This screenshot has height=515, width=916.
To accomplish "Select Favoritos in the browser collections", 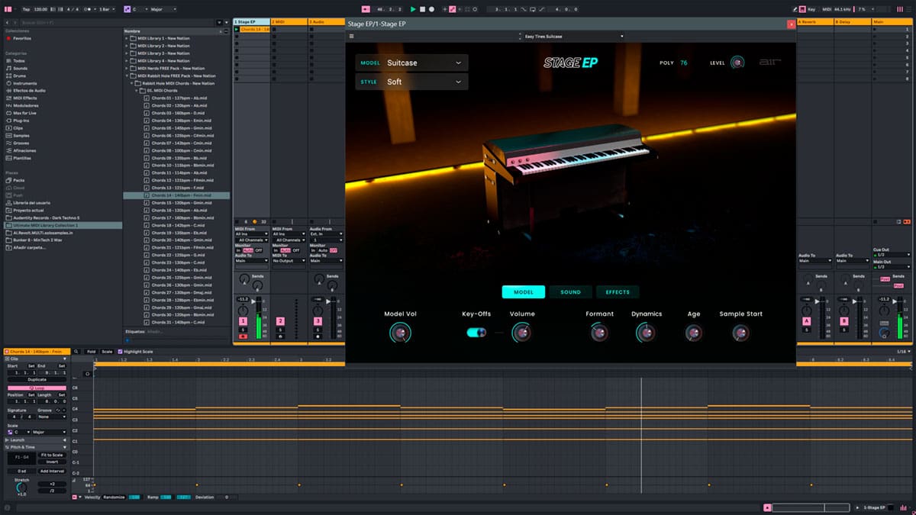I will [x=21, y=37].
